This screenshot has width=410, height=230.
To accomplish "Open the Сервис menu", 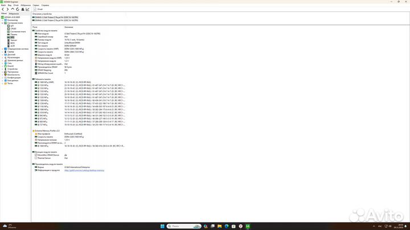I will 36,5.
